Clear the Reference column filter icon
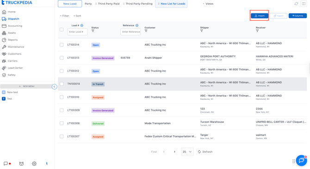The height and width of the screenshot is (169, 310). point(137,25)
